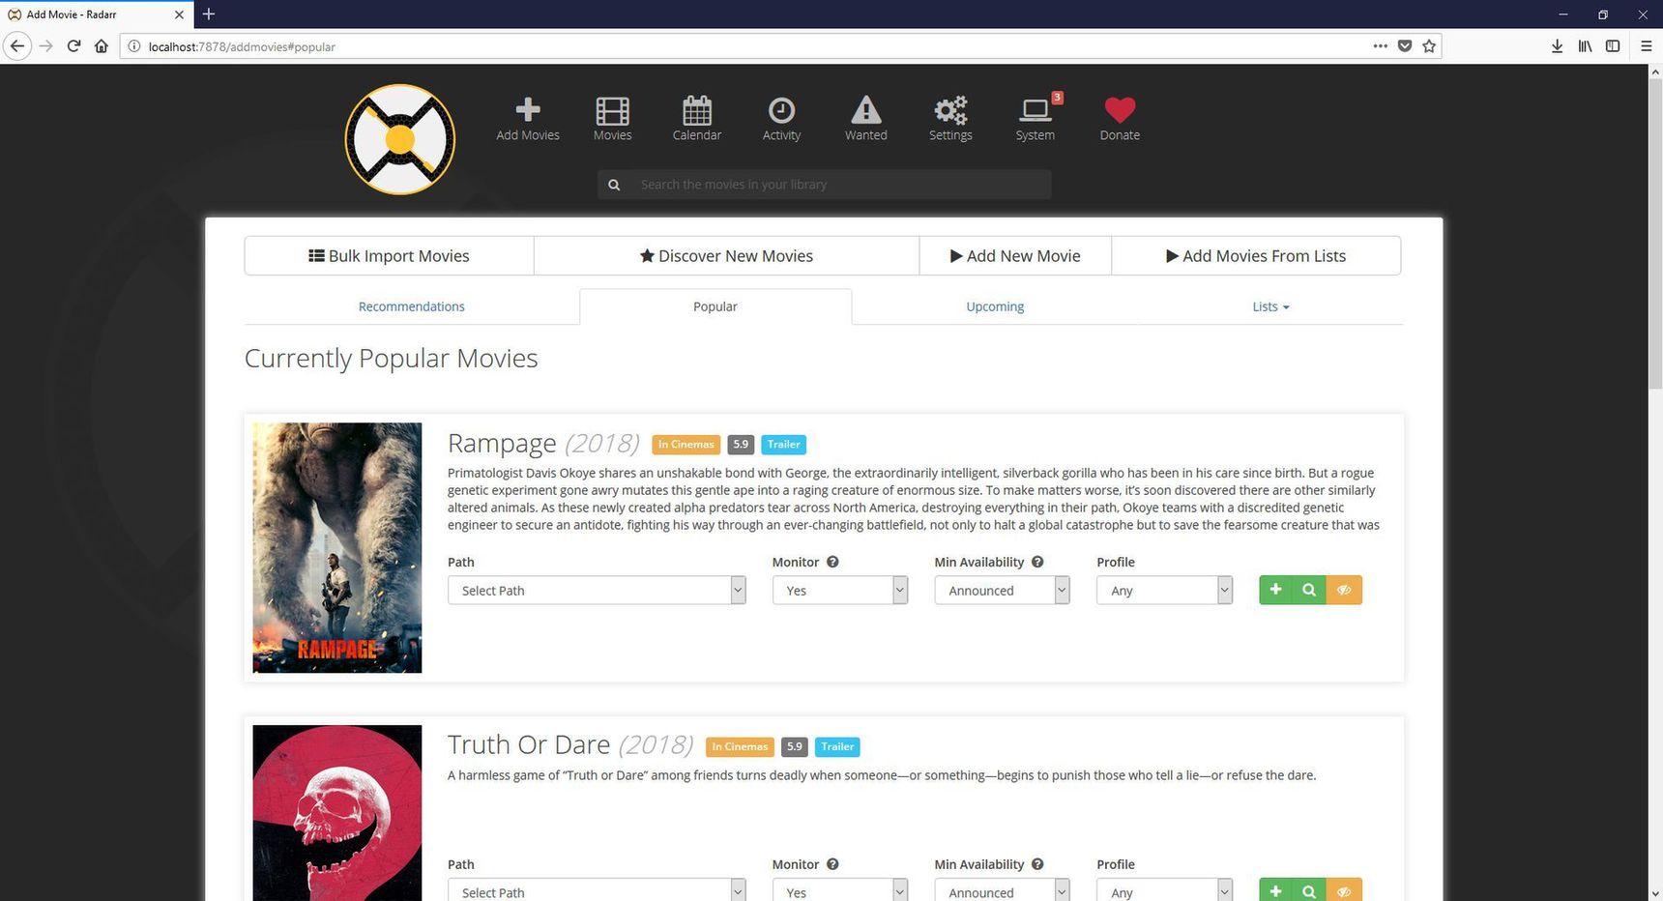Open the Add Movies From Lists tab
This screenshot has width=1663, height=901.
(1256, 255)
